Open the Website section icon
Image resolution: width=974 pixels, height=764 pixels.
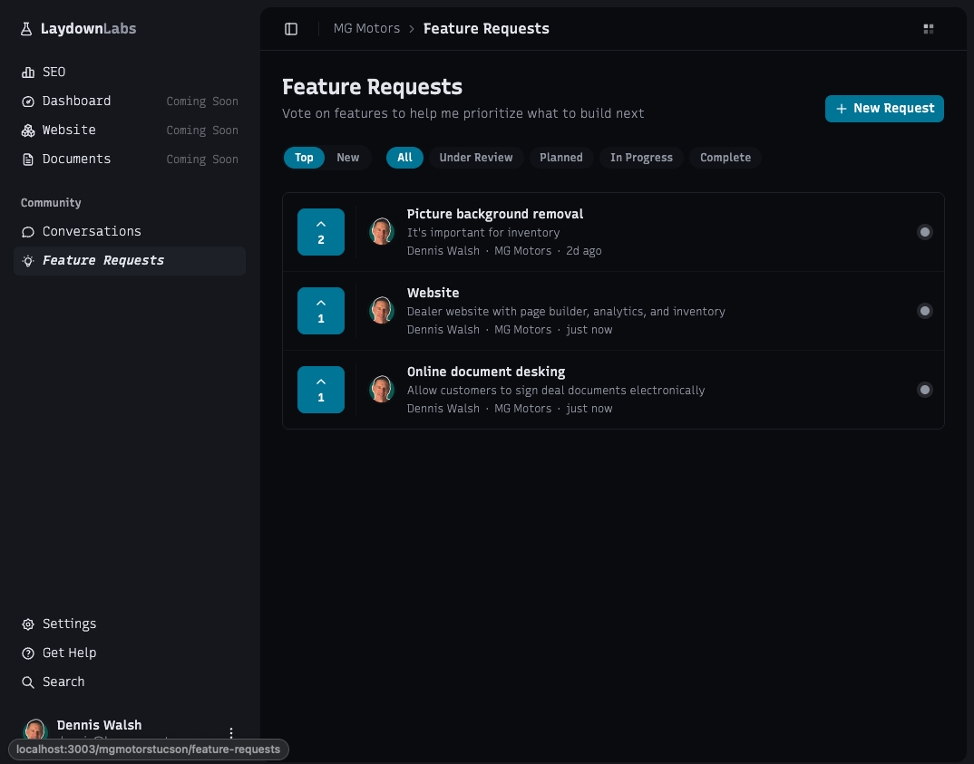click(28, 130)
